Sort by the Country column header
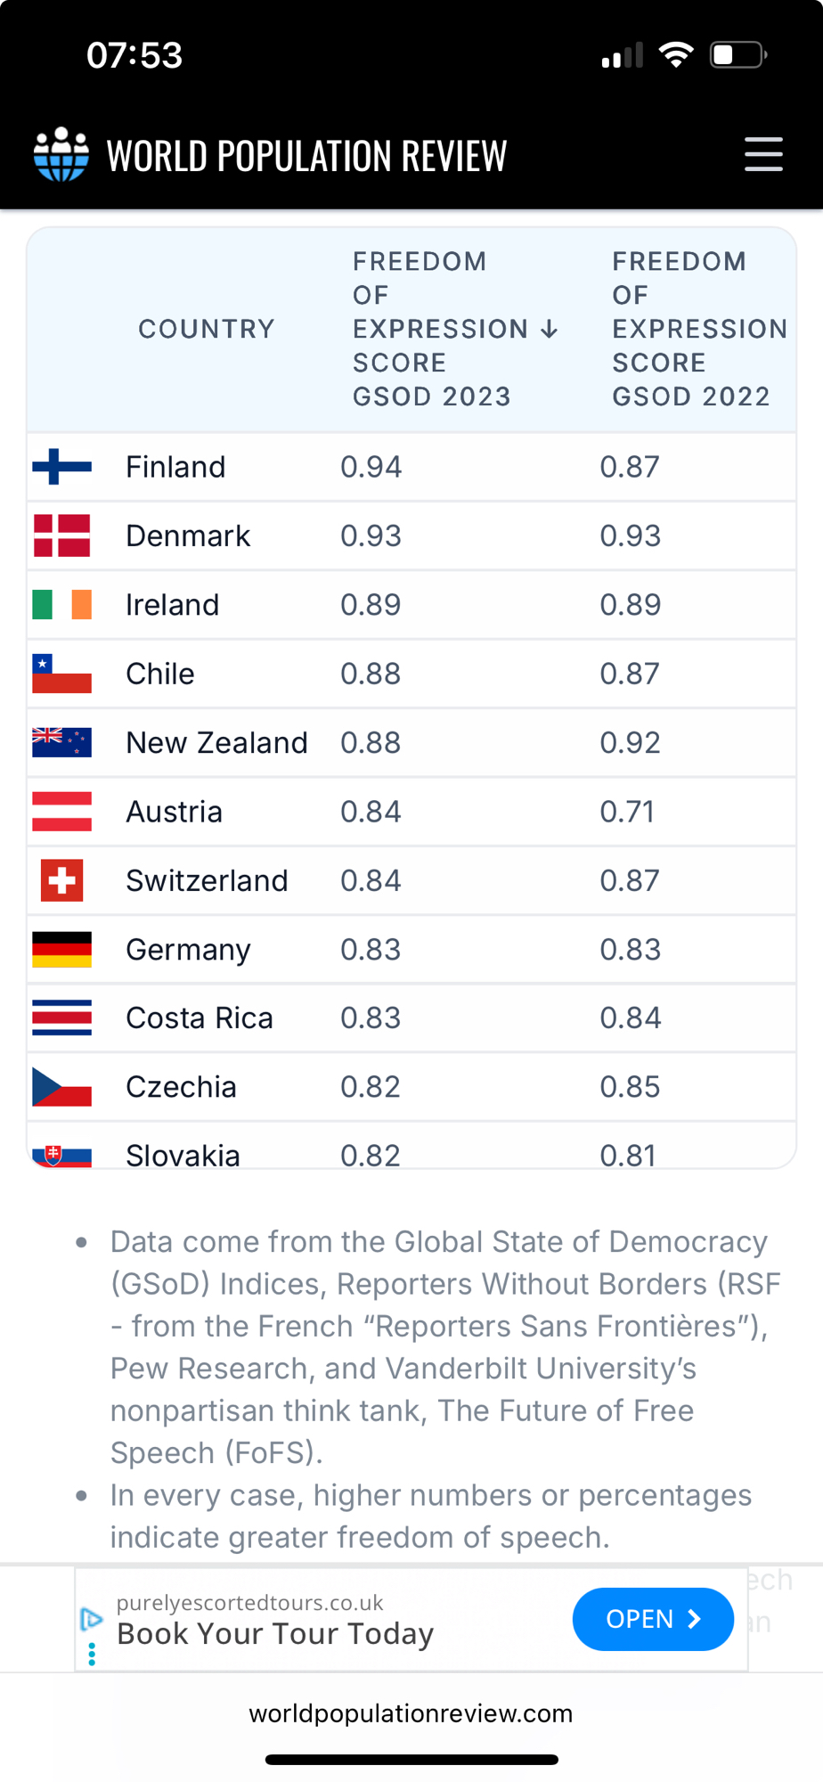The width and height of the screenshot is (823, 1782). 206,329
